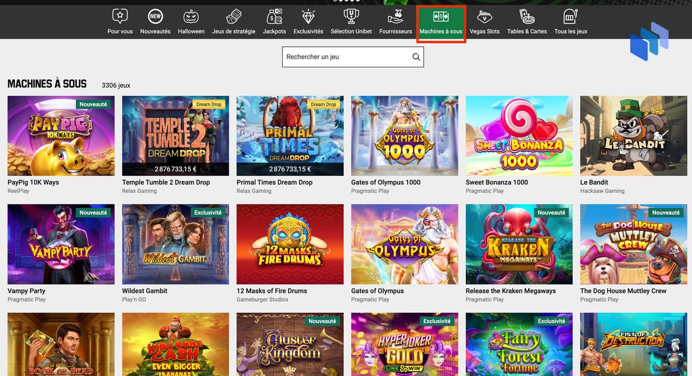This screenshot has width=692, height=376.
Task: Click the Le Bandit title link
Action: 594,183
